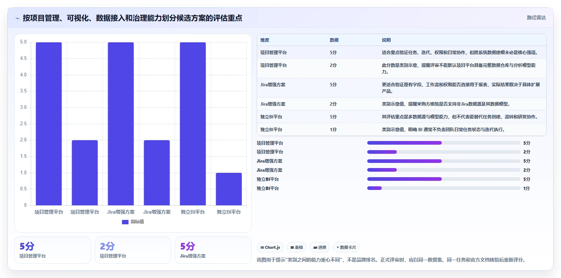
Task: Click the Jira增强方案 chart bar reaching 2.0
Action: click(x=157, y=173)
